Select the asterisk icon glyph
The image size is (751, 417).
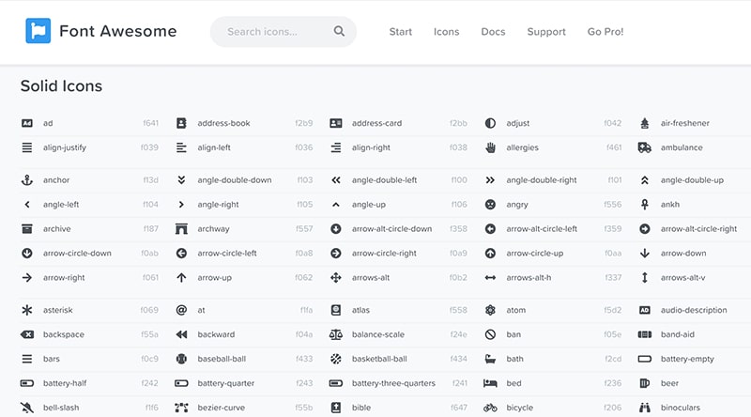[x=27, y=310]
